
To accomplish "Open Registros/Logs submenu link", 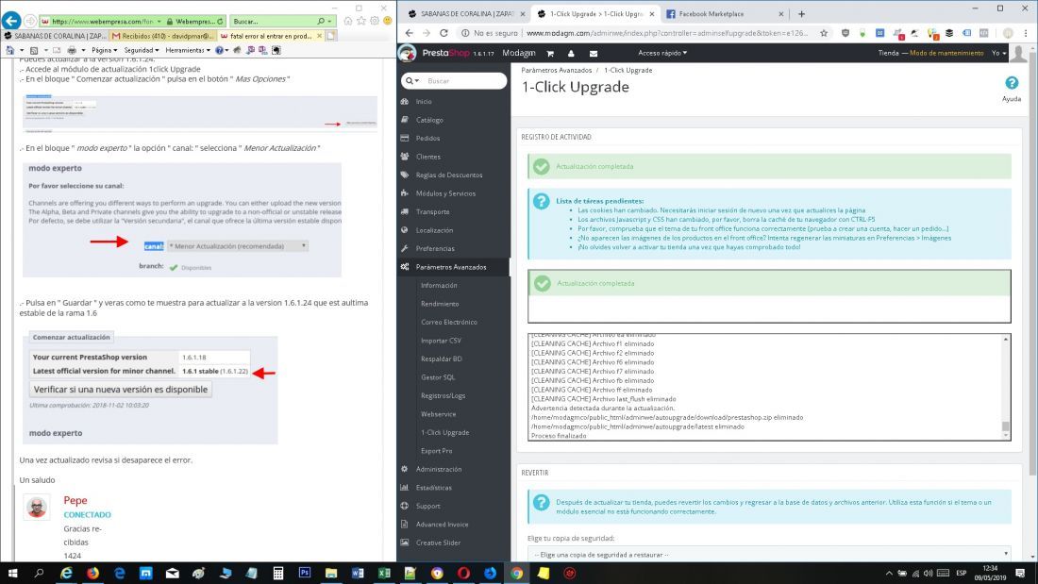I will (443, 396).
